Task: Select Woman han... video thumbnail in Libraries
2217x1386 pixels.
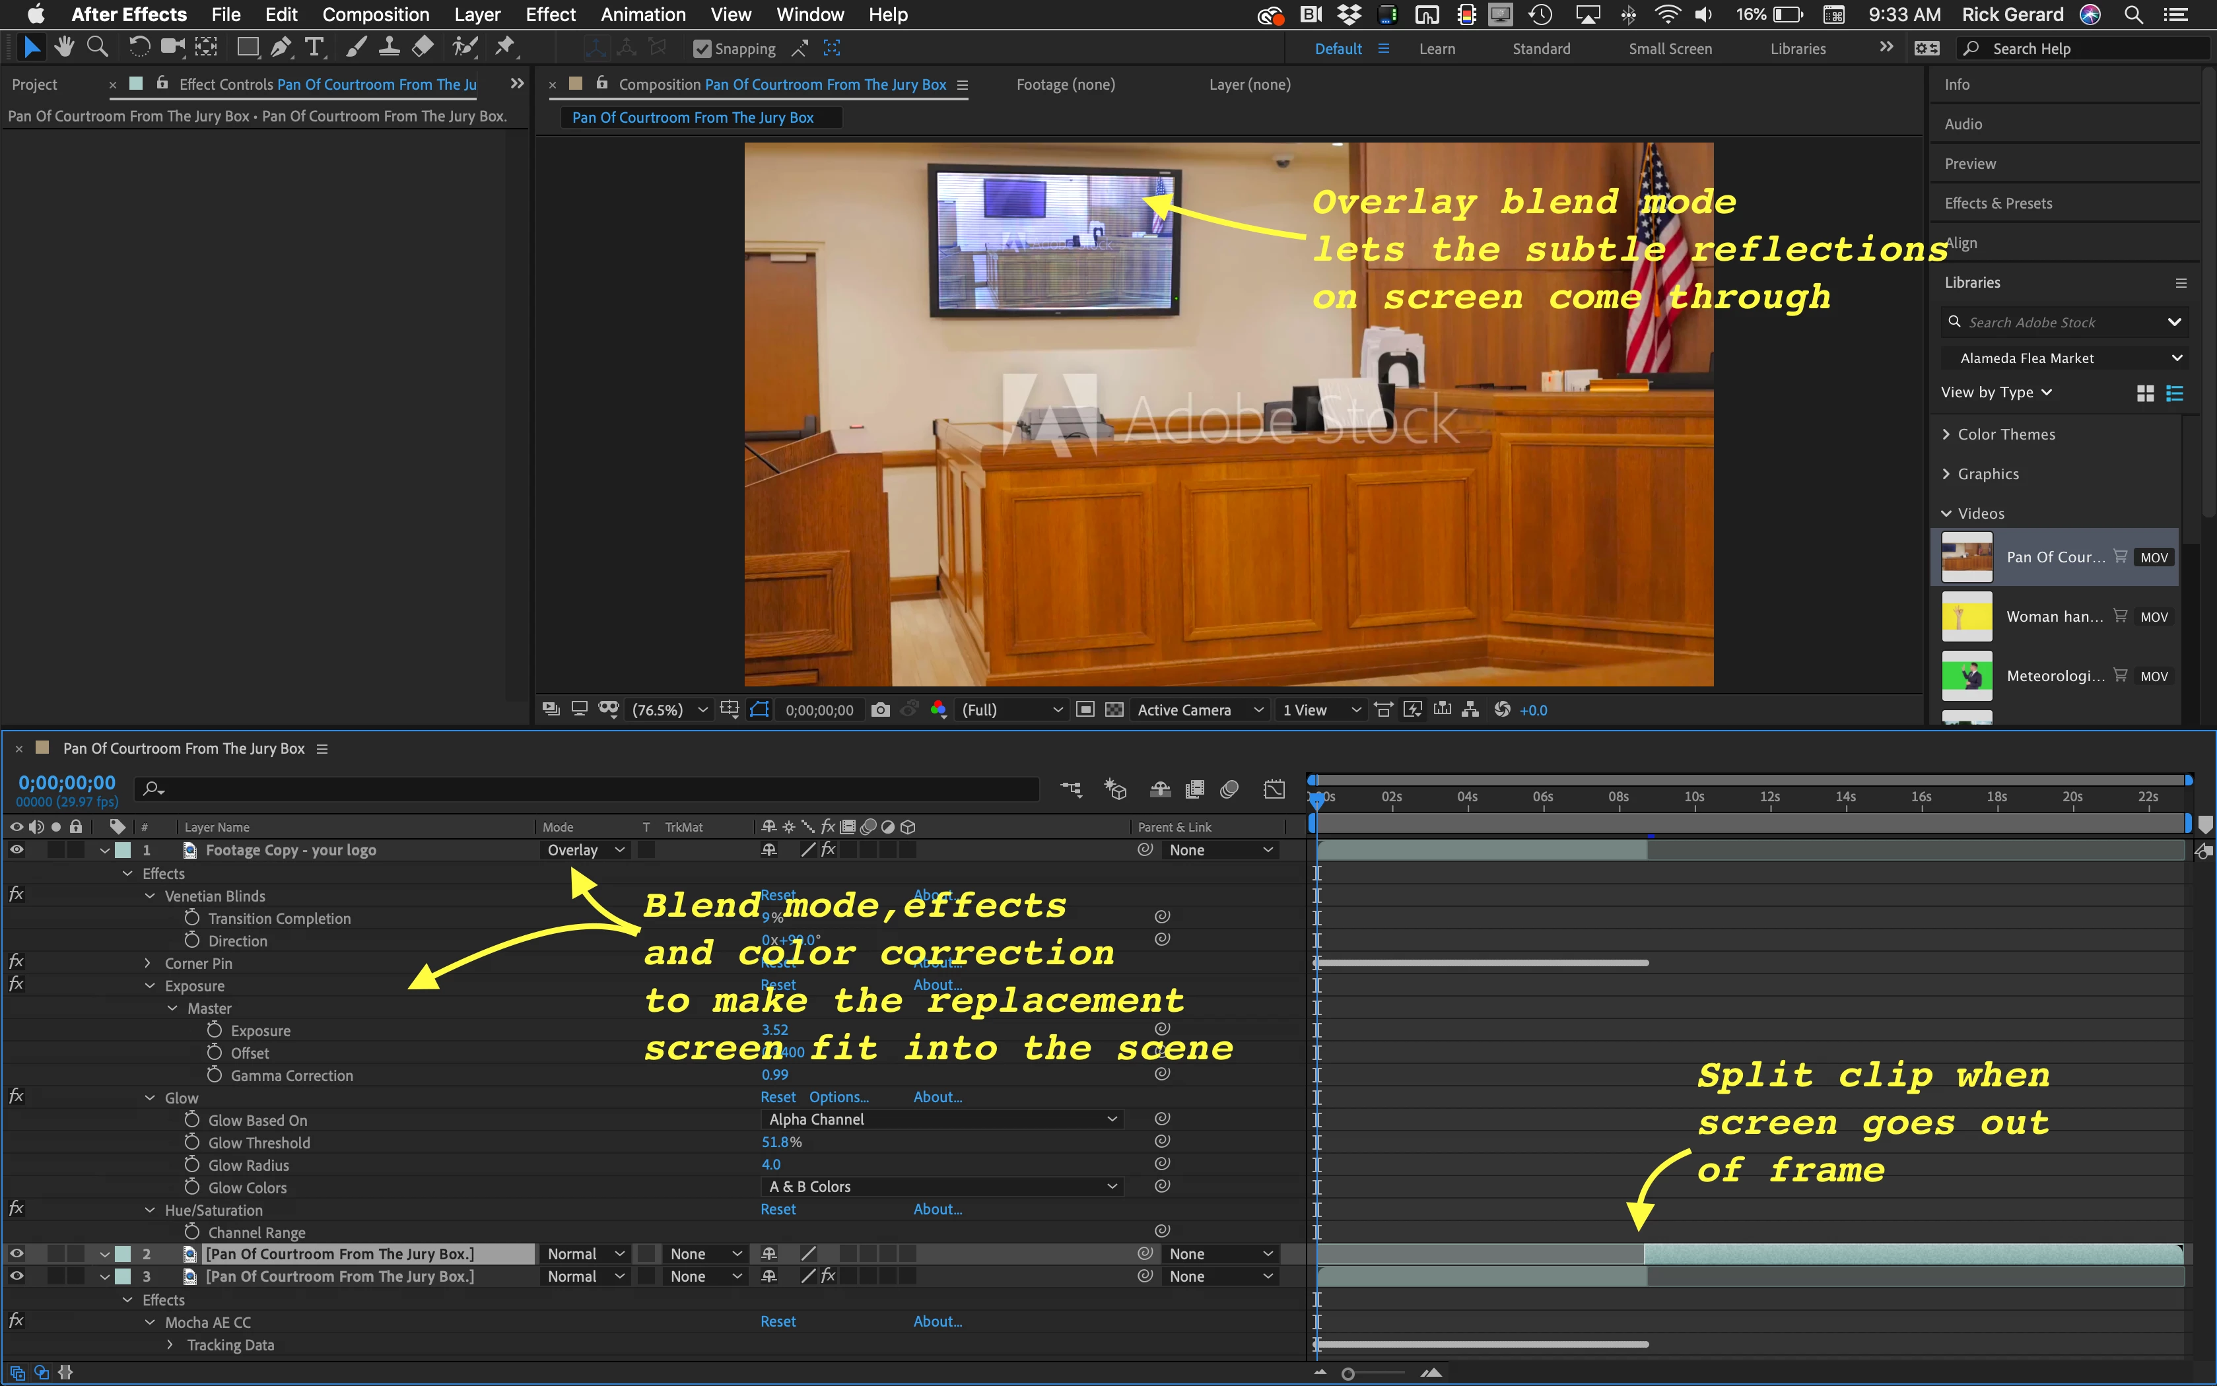Action: coord(1967,616)
